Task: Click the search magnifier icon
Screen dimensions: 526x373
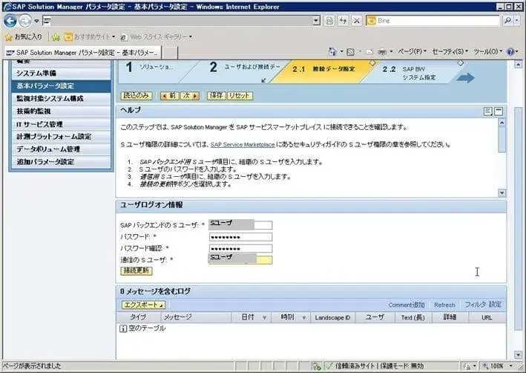Action: (x=507, y=21)
